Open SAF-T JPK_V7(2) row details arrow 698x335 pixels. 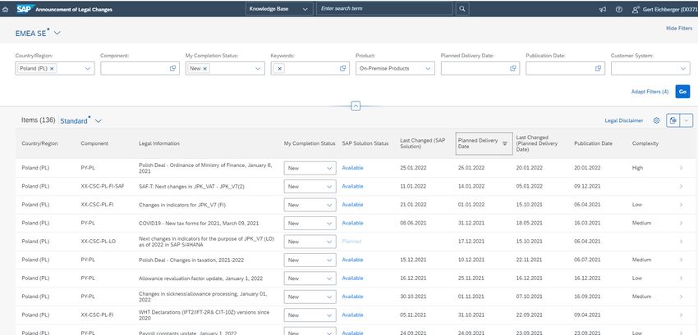click(681, 187)
